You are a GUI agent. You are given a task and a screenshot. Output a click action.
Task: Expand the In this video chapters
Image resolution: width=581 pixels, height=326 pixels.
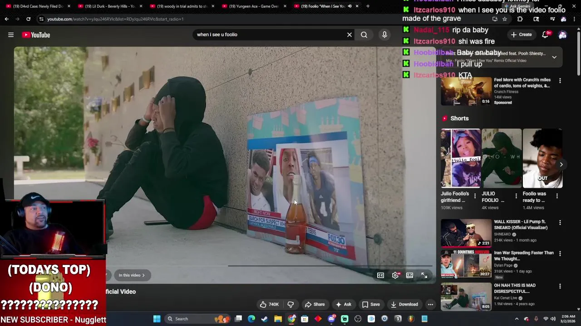coord(132,275)
